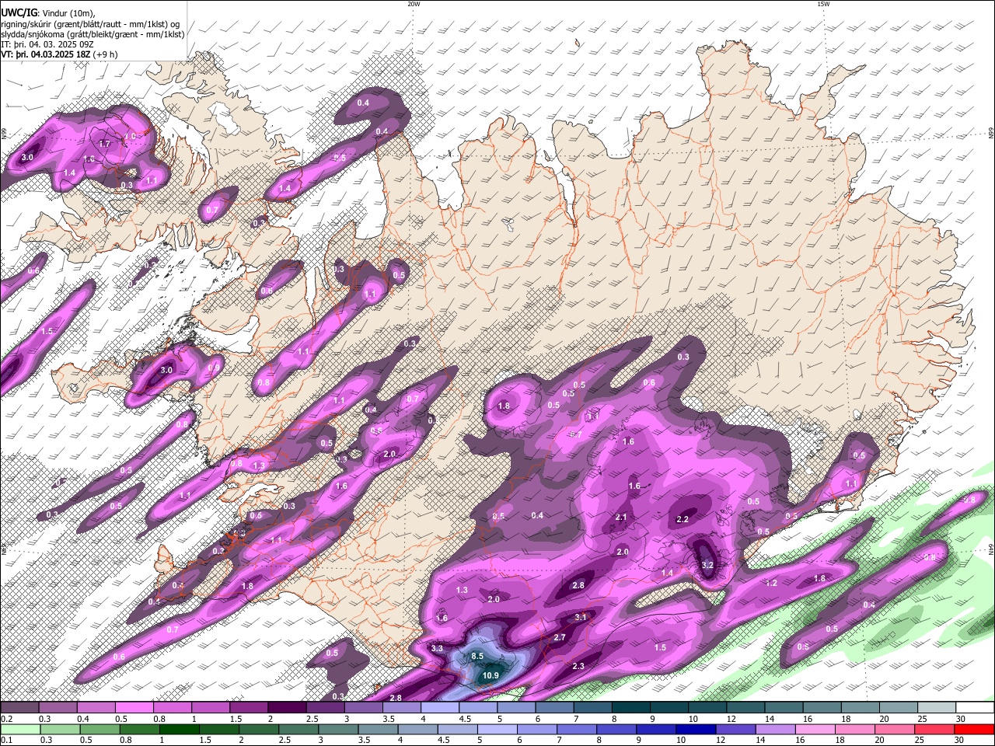
Task: Click the 2.7 precipitation value
Action: coord(560,638)
